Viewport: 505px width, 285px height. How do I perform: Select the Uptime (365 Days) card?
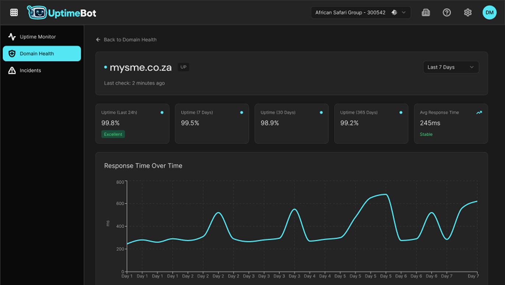(x=371, y=123)
